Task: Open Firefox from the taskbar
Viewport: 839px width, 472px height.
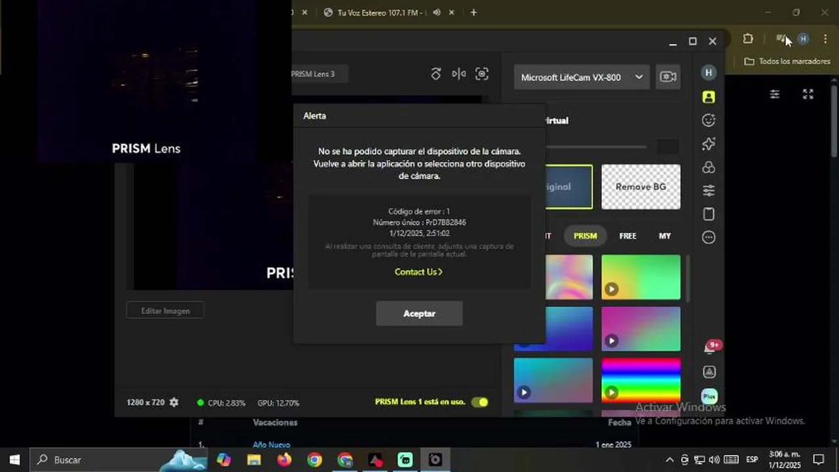Action: click(284, 460)
